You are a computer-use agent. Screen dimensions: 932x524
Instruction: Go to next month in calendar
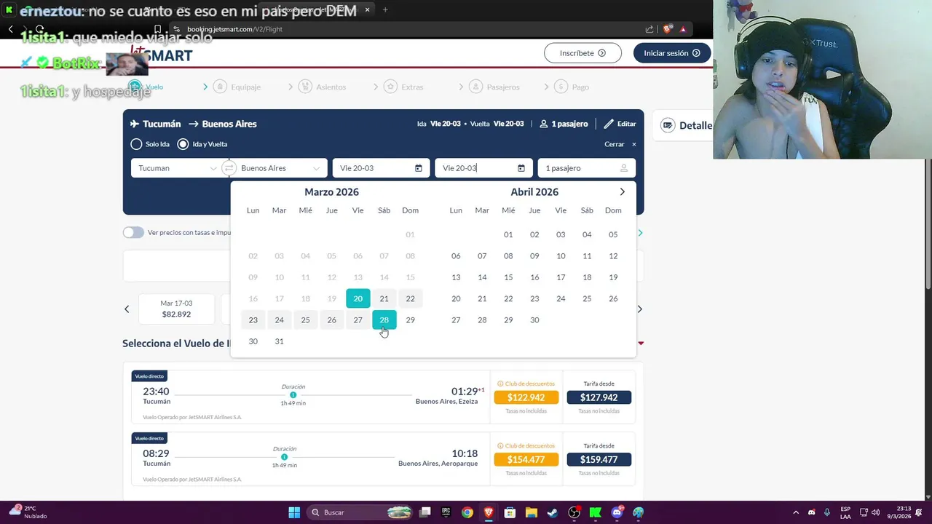(x=622, y=192)
